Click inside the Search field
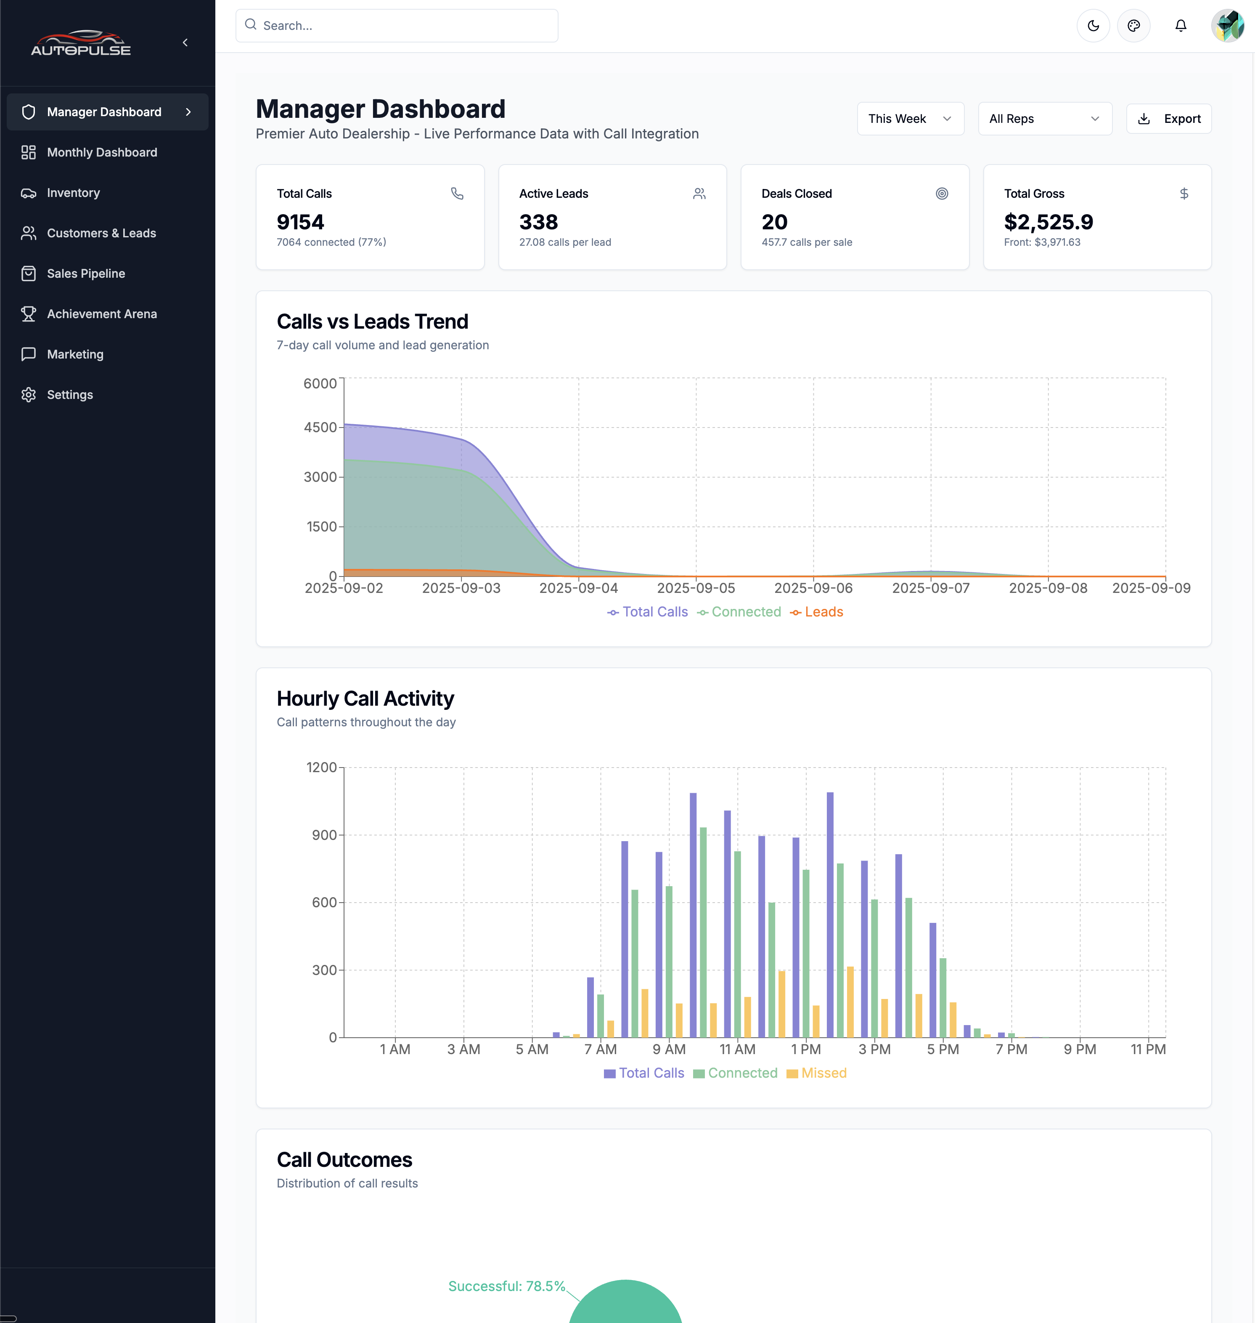1255x1323 pixels. tap(397, 25)
